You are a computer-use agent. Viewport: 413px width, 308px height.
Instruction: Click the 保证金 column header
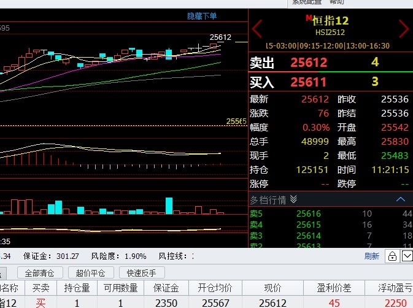click(x=166, y=288)
